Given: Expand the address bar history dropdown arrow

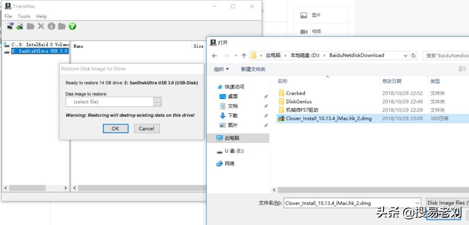Looking at the screenshot, I should (406, 55).
